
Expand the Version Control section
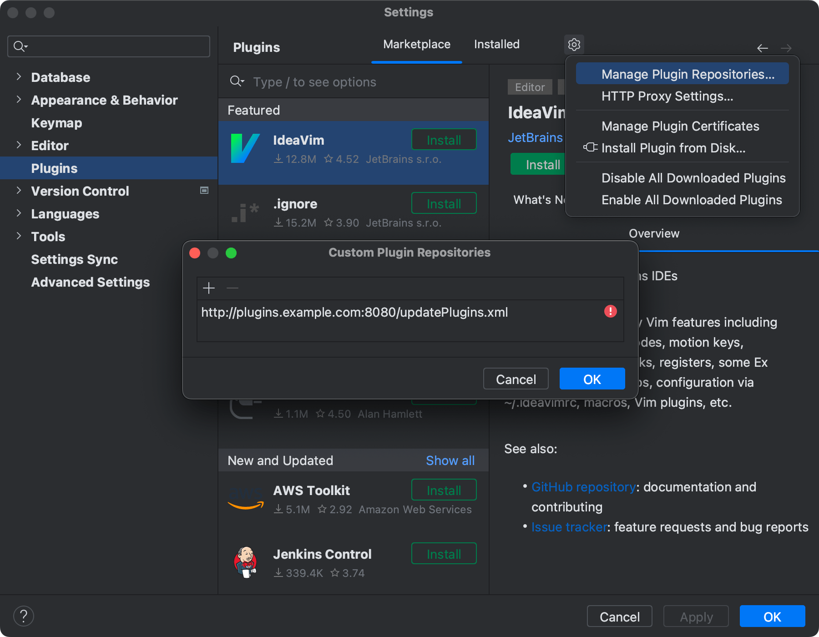pos(19,191)
